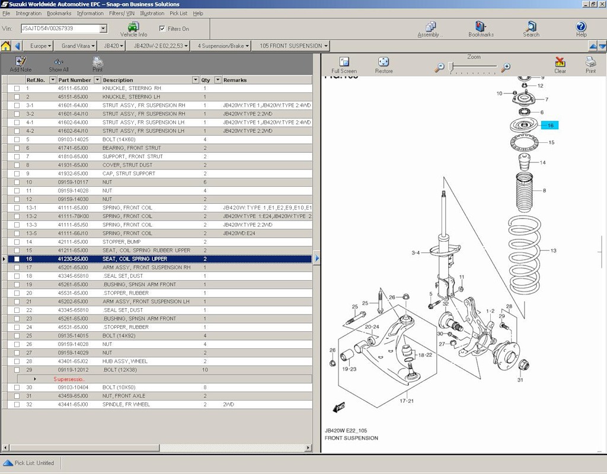Image resolution: width=607 pixels, height=474 pixels.
Task: Open Vehicle Info car icon
Action: (x=133, y=27)
